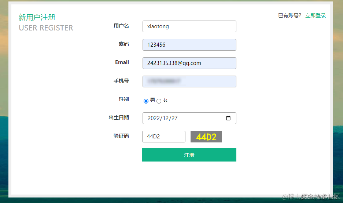Focus the Email field with 2423135338@qq.com
Image resolution: width=343 pixels, height=203 pixels.
click(x=189, y=63)
